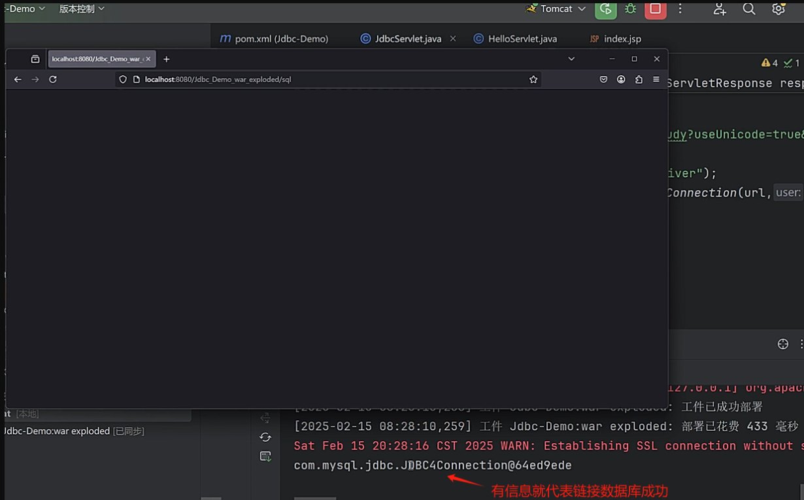
Task: Switch to pom.xml (Jdbc-Demo) editor tab
Action: pos(274,39)
